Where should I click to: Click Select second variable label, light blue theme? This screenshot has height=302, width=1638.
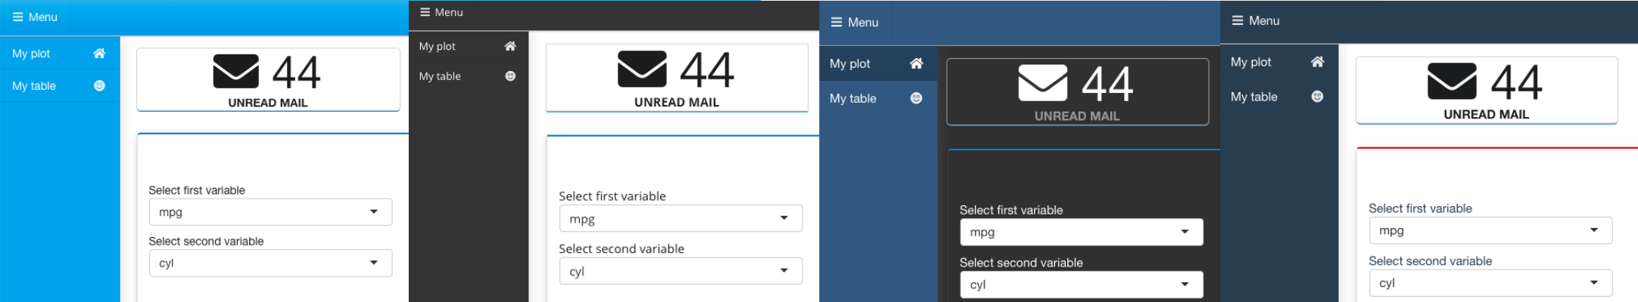[x=206, y=242]
